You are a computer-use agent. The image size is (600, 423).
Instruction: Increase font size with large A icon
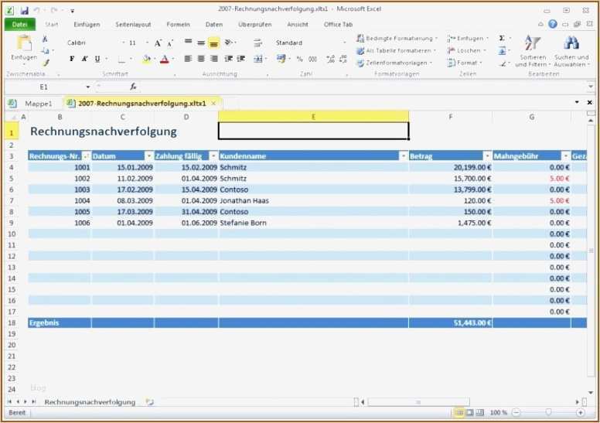(x=158, y=43)
